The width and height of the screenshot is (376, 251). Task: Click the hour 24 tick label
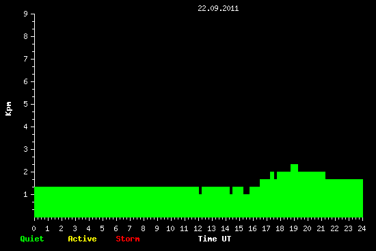362,228
